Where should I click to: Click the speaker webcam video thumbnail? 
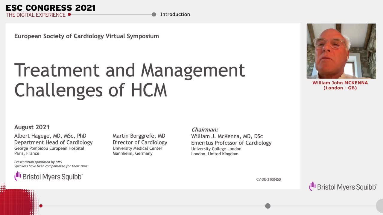click(341, 51)
